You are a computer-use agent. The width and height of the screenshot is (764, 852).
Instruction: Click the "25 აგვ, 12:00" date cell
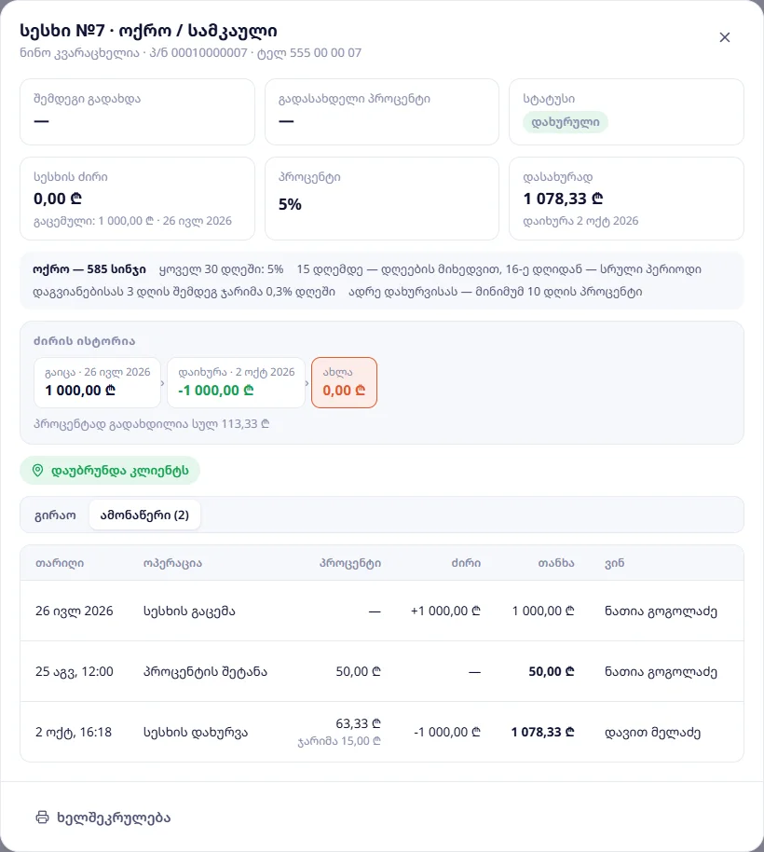pyautogui.click(x=75, y=671)
